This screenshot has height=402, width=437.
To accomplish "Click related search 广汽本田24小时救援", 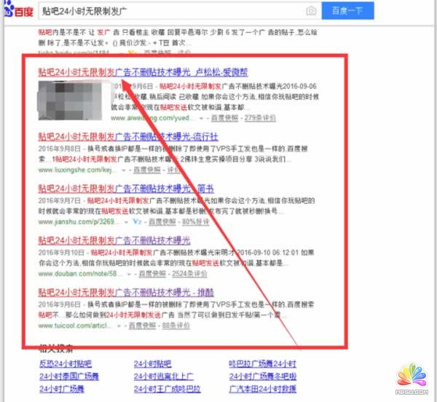I will [x=263, y=391].
